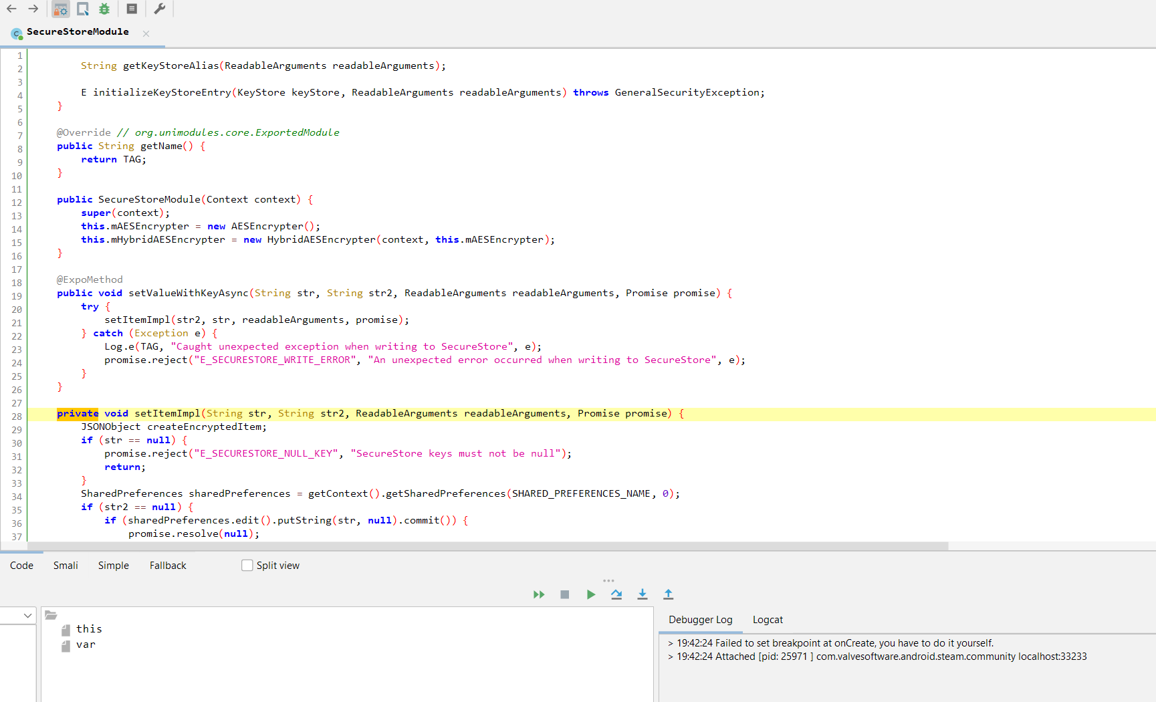
Task: Switch to the Logcat tab
Action: coord(767,620)
